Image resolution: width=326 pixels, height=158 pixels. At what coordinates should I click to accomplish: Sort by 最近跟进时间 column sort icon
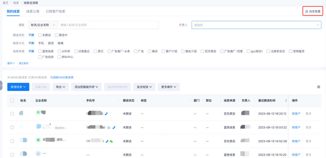tap(286, 101)
